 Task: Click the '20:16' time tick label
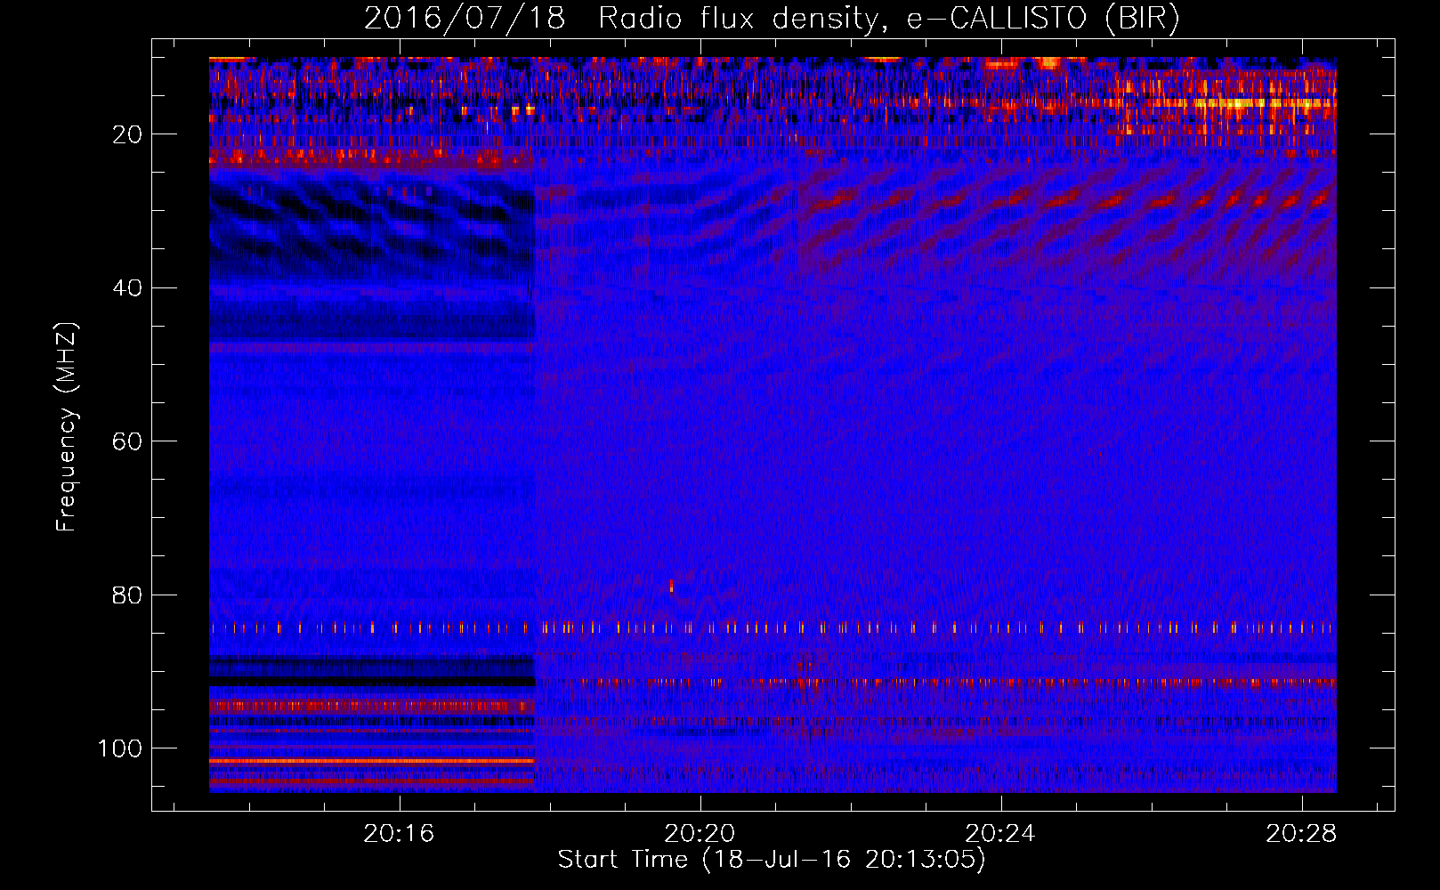coord(399,834)
